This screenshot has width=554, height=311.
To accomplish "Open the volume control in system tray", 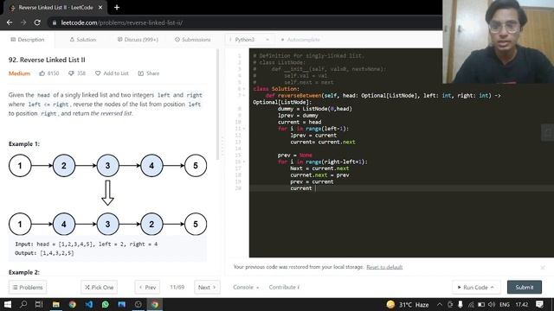I will [x=492, y=304].
